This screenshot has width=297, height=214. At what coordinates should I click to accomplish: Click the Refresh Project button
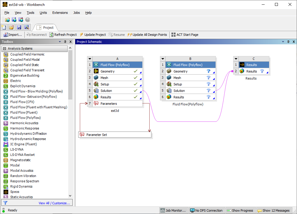(x=63, y=35)
